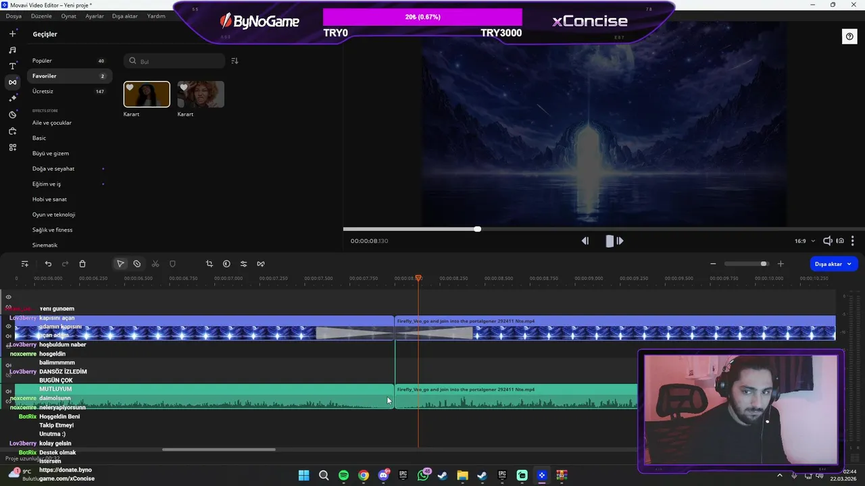
Task: Toggle favorite heart on first Karart thumbnail
Action: point(130,88)
